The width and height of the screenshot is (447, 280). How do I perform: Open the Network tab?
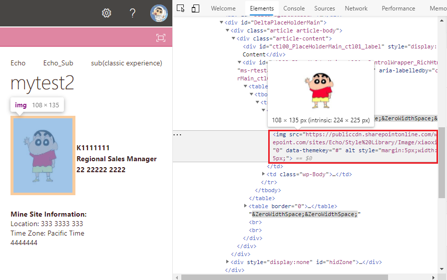(x=356, y=8)
